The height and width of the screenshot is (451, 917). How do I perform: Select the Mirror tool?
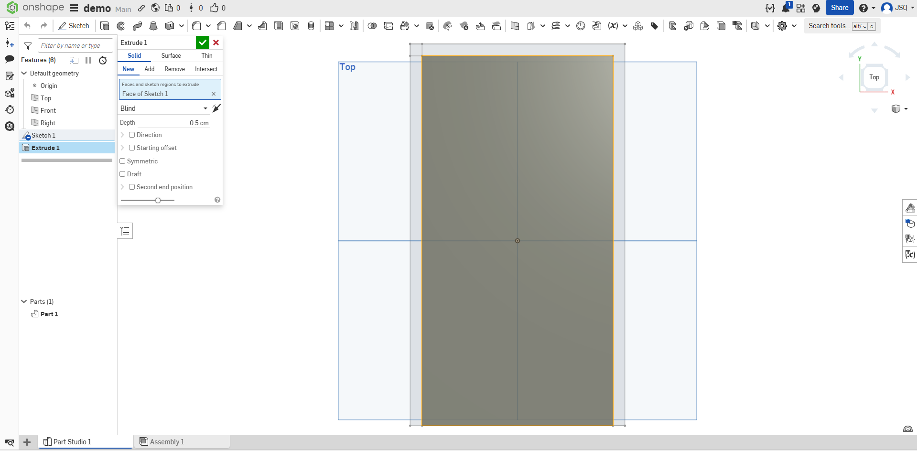[x=354, y=26]
